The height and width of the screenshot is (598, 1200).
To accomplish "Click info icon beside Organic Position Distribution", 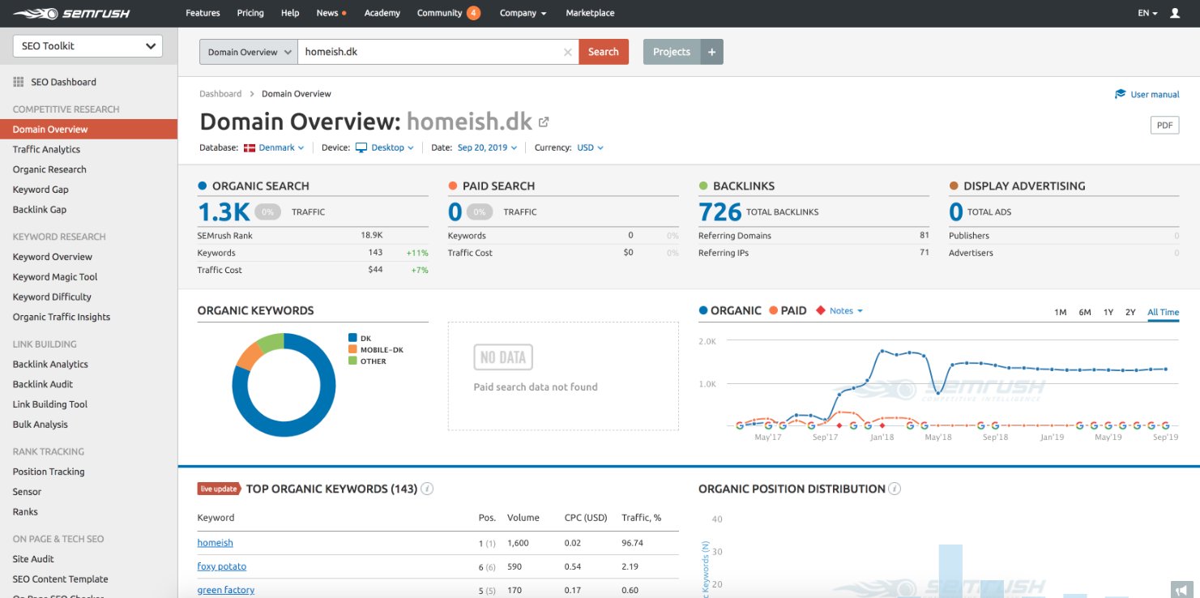I will pos(895,489).
